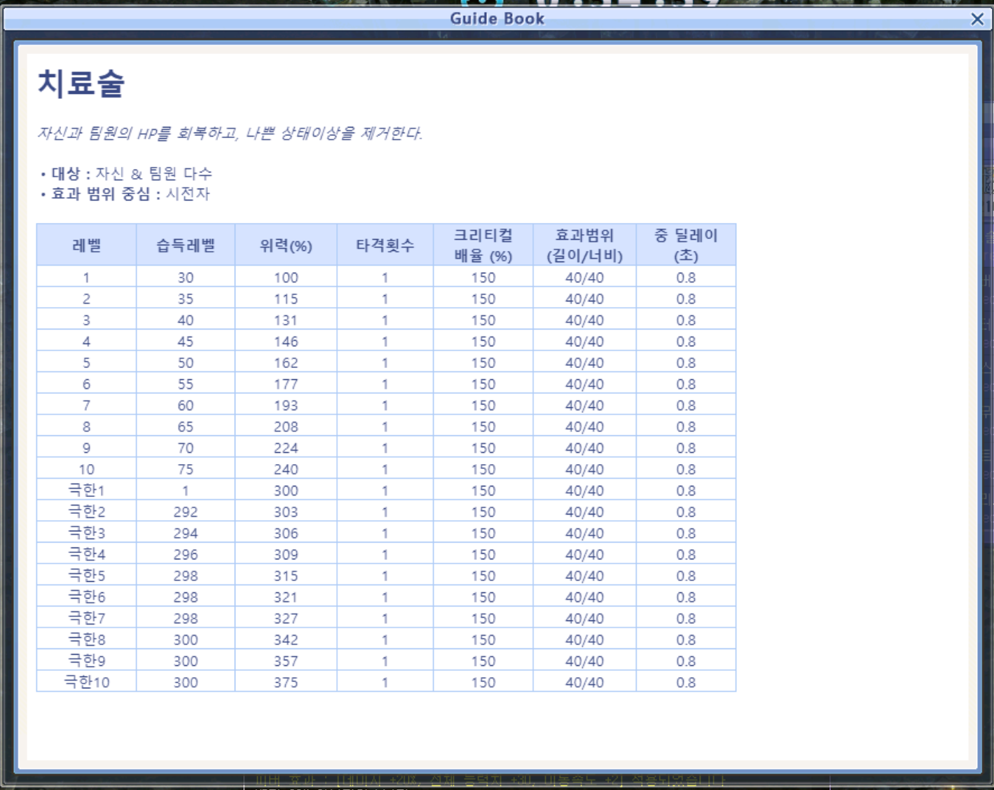Select the power value 240 cell

point(286,469)
